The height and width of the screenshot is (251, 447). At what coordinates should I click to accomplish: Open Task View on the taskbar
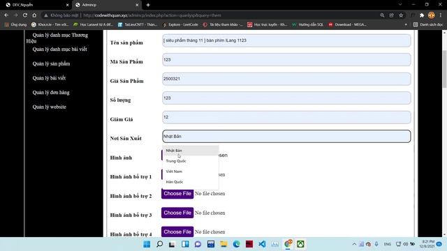(172, 244)
